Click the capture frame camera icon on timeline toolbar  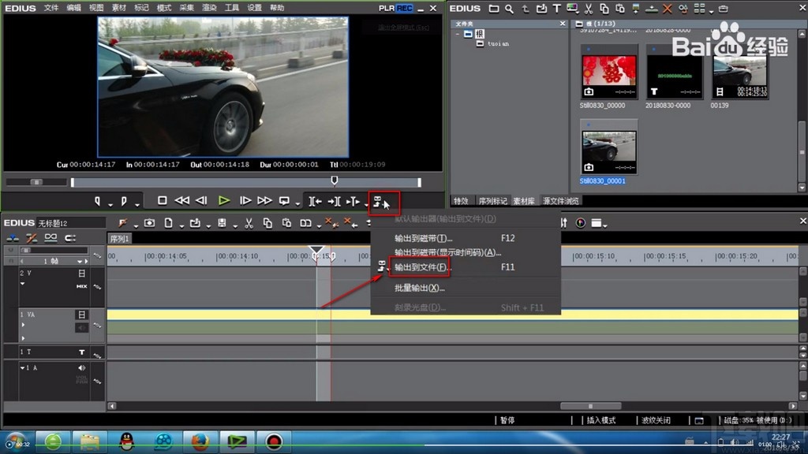[x=149, y=223]
